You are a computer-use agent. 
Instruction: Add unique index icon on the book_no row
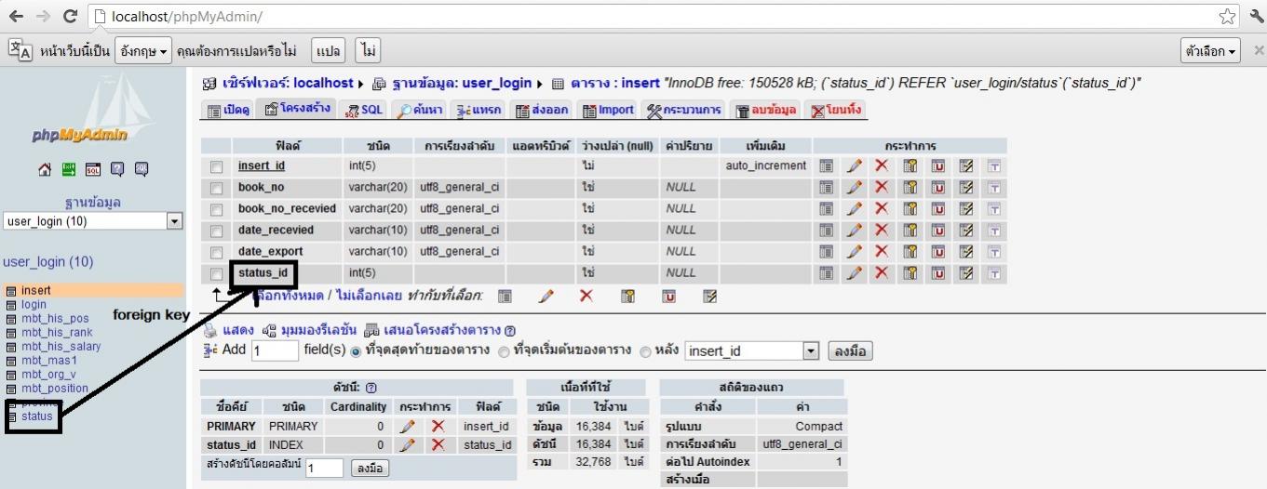(x=938, y=188)
